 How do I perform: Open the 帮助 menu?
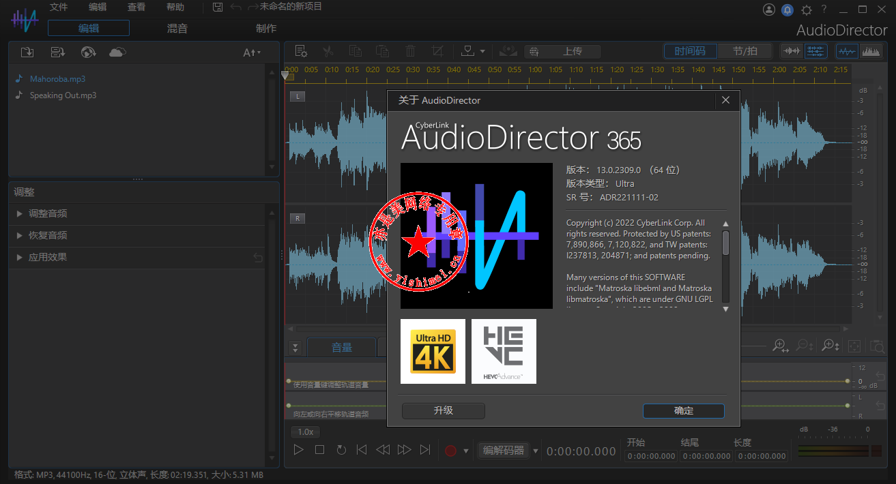175,7
